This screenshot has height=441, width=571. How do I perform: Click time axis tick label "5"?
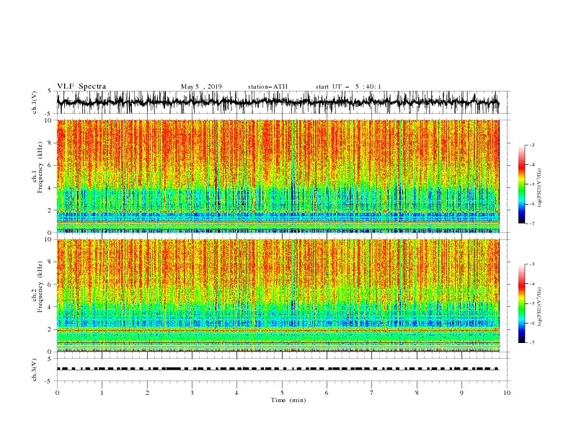(x=282, y=393)
